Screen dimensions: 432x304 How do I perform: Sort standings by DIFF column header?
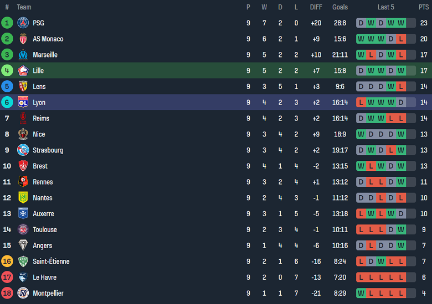(316, 7)
